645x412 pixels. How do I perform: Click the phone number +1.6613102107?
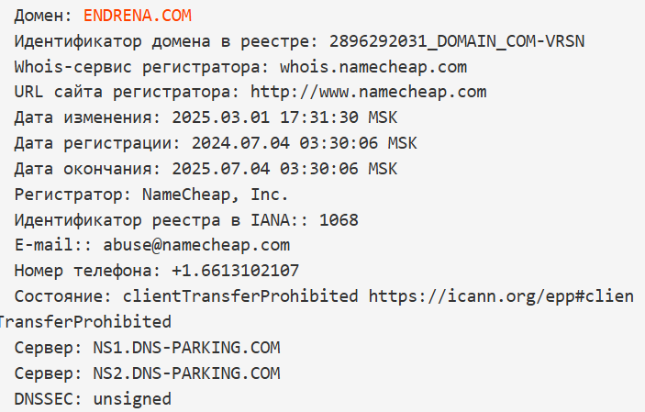point(235,271)
